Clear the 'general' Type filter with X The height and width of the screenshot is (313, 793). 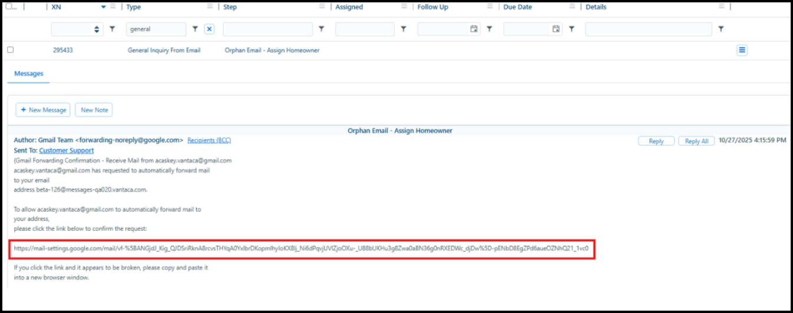tap(209, 29)
